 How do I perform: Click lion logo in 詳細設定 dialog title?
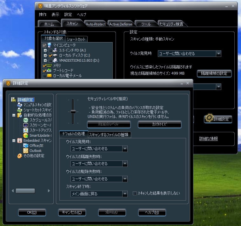click(x=8, y=83)
